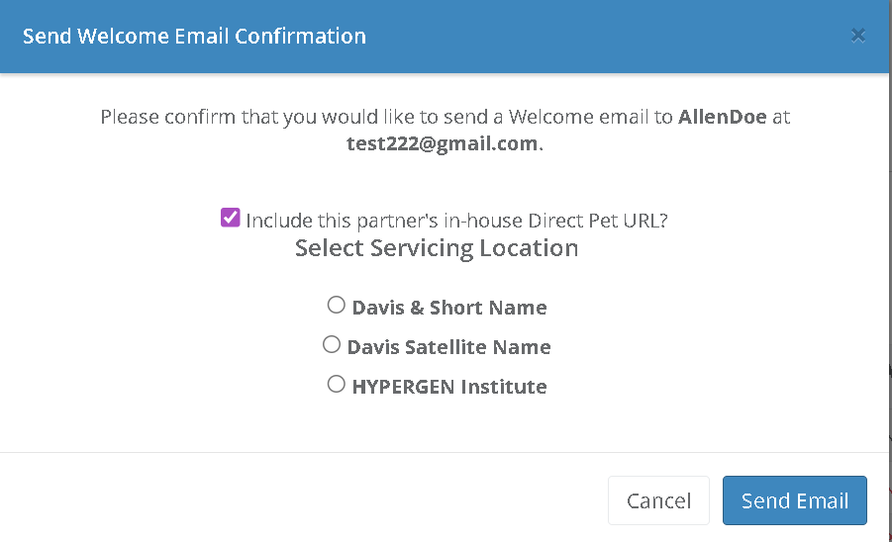Click the test222@gmail.com email address
The width and height of the screenshot is (892, 542).
point(443,142)
